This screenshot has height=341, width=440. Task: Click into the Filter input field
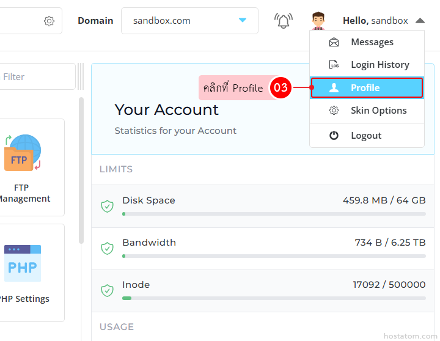click(x=37, y=77)
